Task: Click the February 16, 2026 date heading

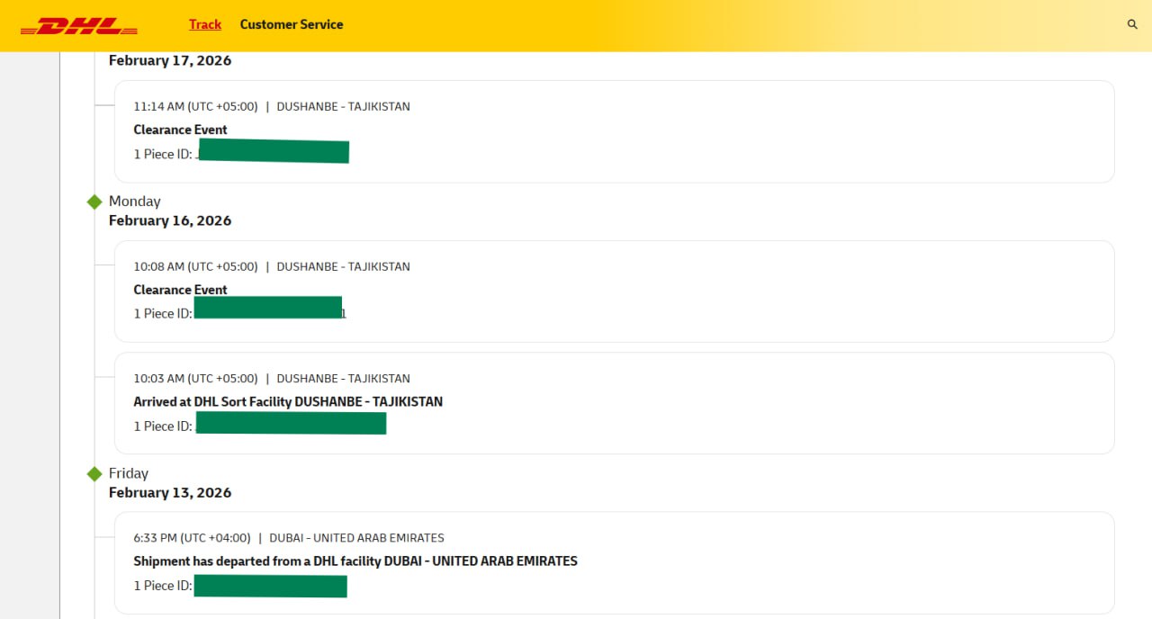Action: coord(170,220)
